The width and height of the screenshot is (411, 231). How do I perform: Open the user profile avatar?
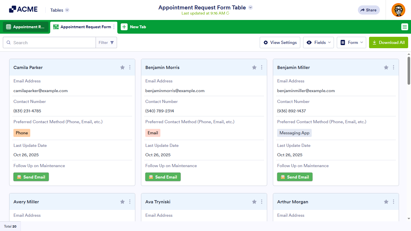pos(398,10)
